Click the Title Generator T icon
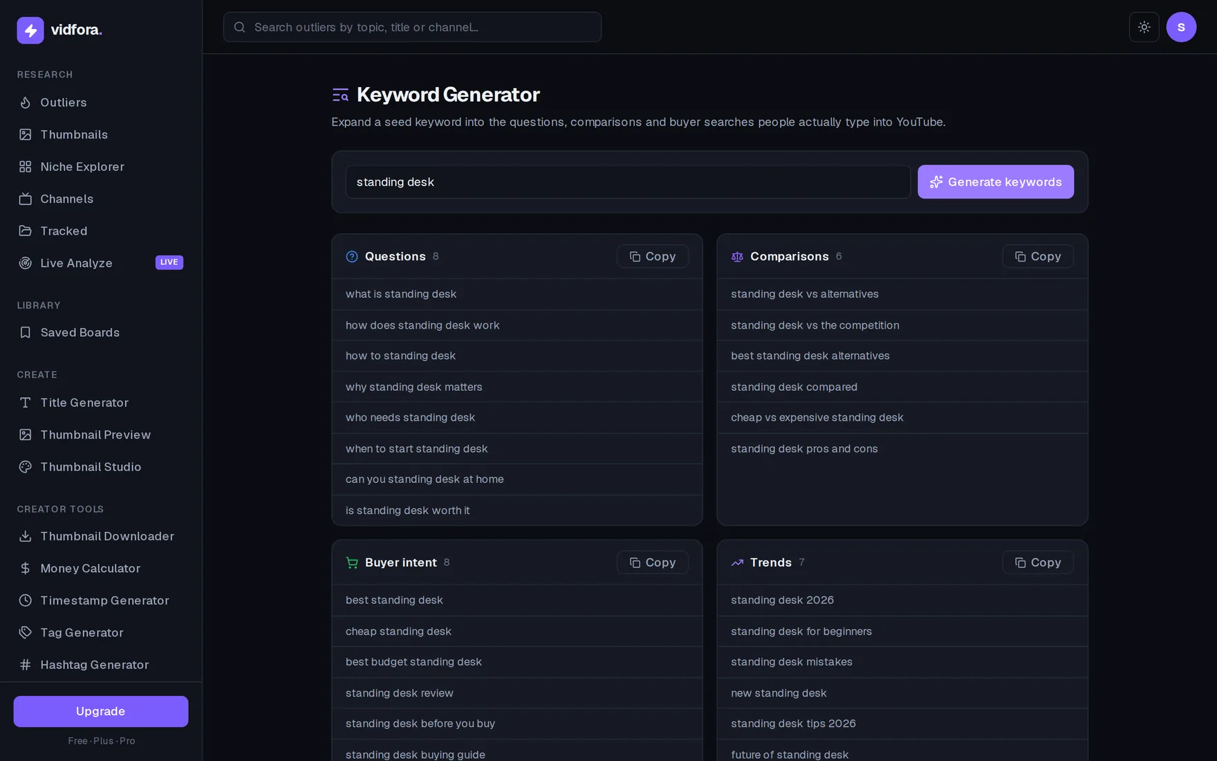The height and width of the screenshot is (761, 1217). (x=26, y=403)
